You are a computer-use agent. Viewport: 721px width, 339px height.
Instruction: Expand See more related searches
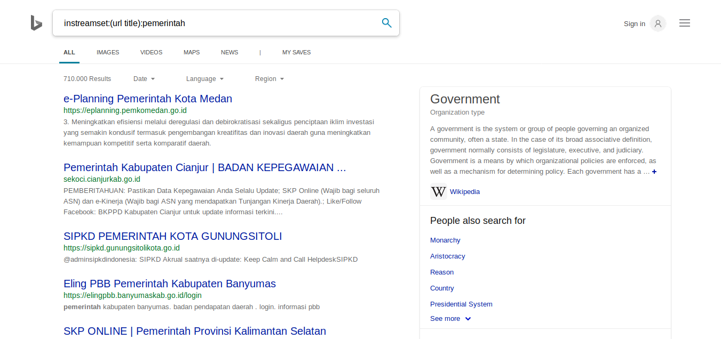tap(450, 319)
